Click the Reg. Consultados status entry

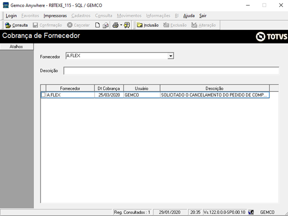(132, 212)
